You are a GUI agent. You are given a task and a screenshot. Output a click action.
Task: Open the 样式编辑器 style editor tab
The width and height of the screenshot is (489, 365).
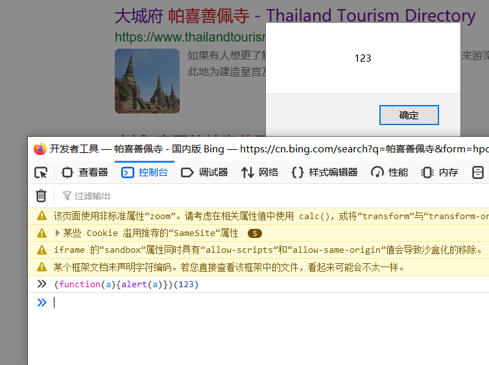point(324,172)
